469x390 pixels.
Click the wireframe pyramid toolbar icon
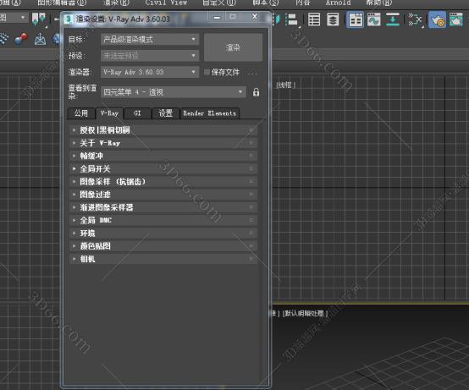point(40,40)
